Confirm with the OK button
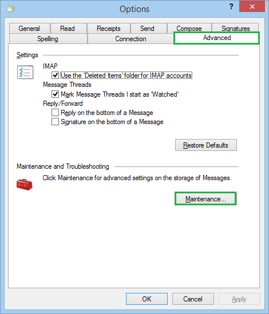The image size is (269, 314). pyautogui.click(x=147, y=299)
